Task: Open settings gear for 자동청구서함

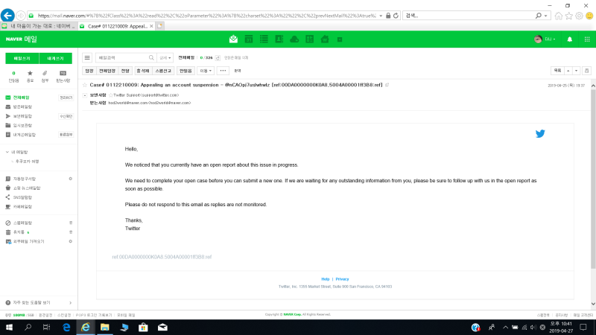Action: pyautogui.click(x=70, y=179)
